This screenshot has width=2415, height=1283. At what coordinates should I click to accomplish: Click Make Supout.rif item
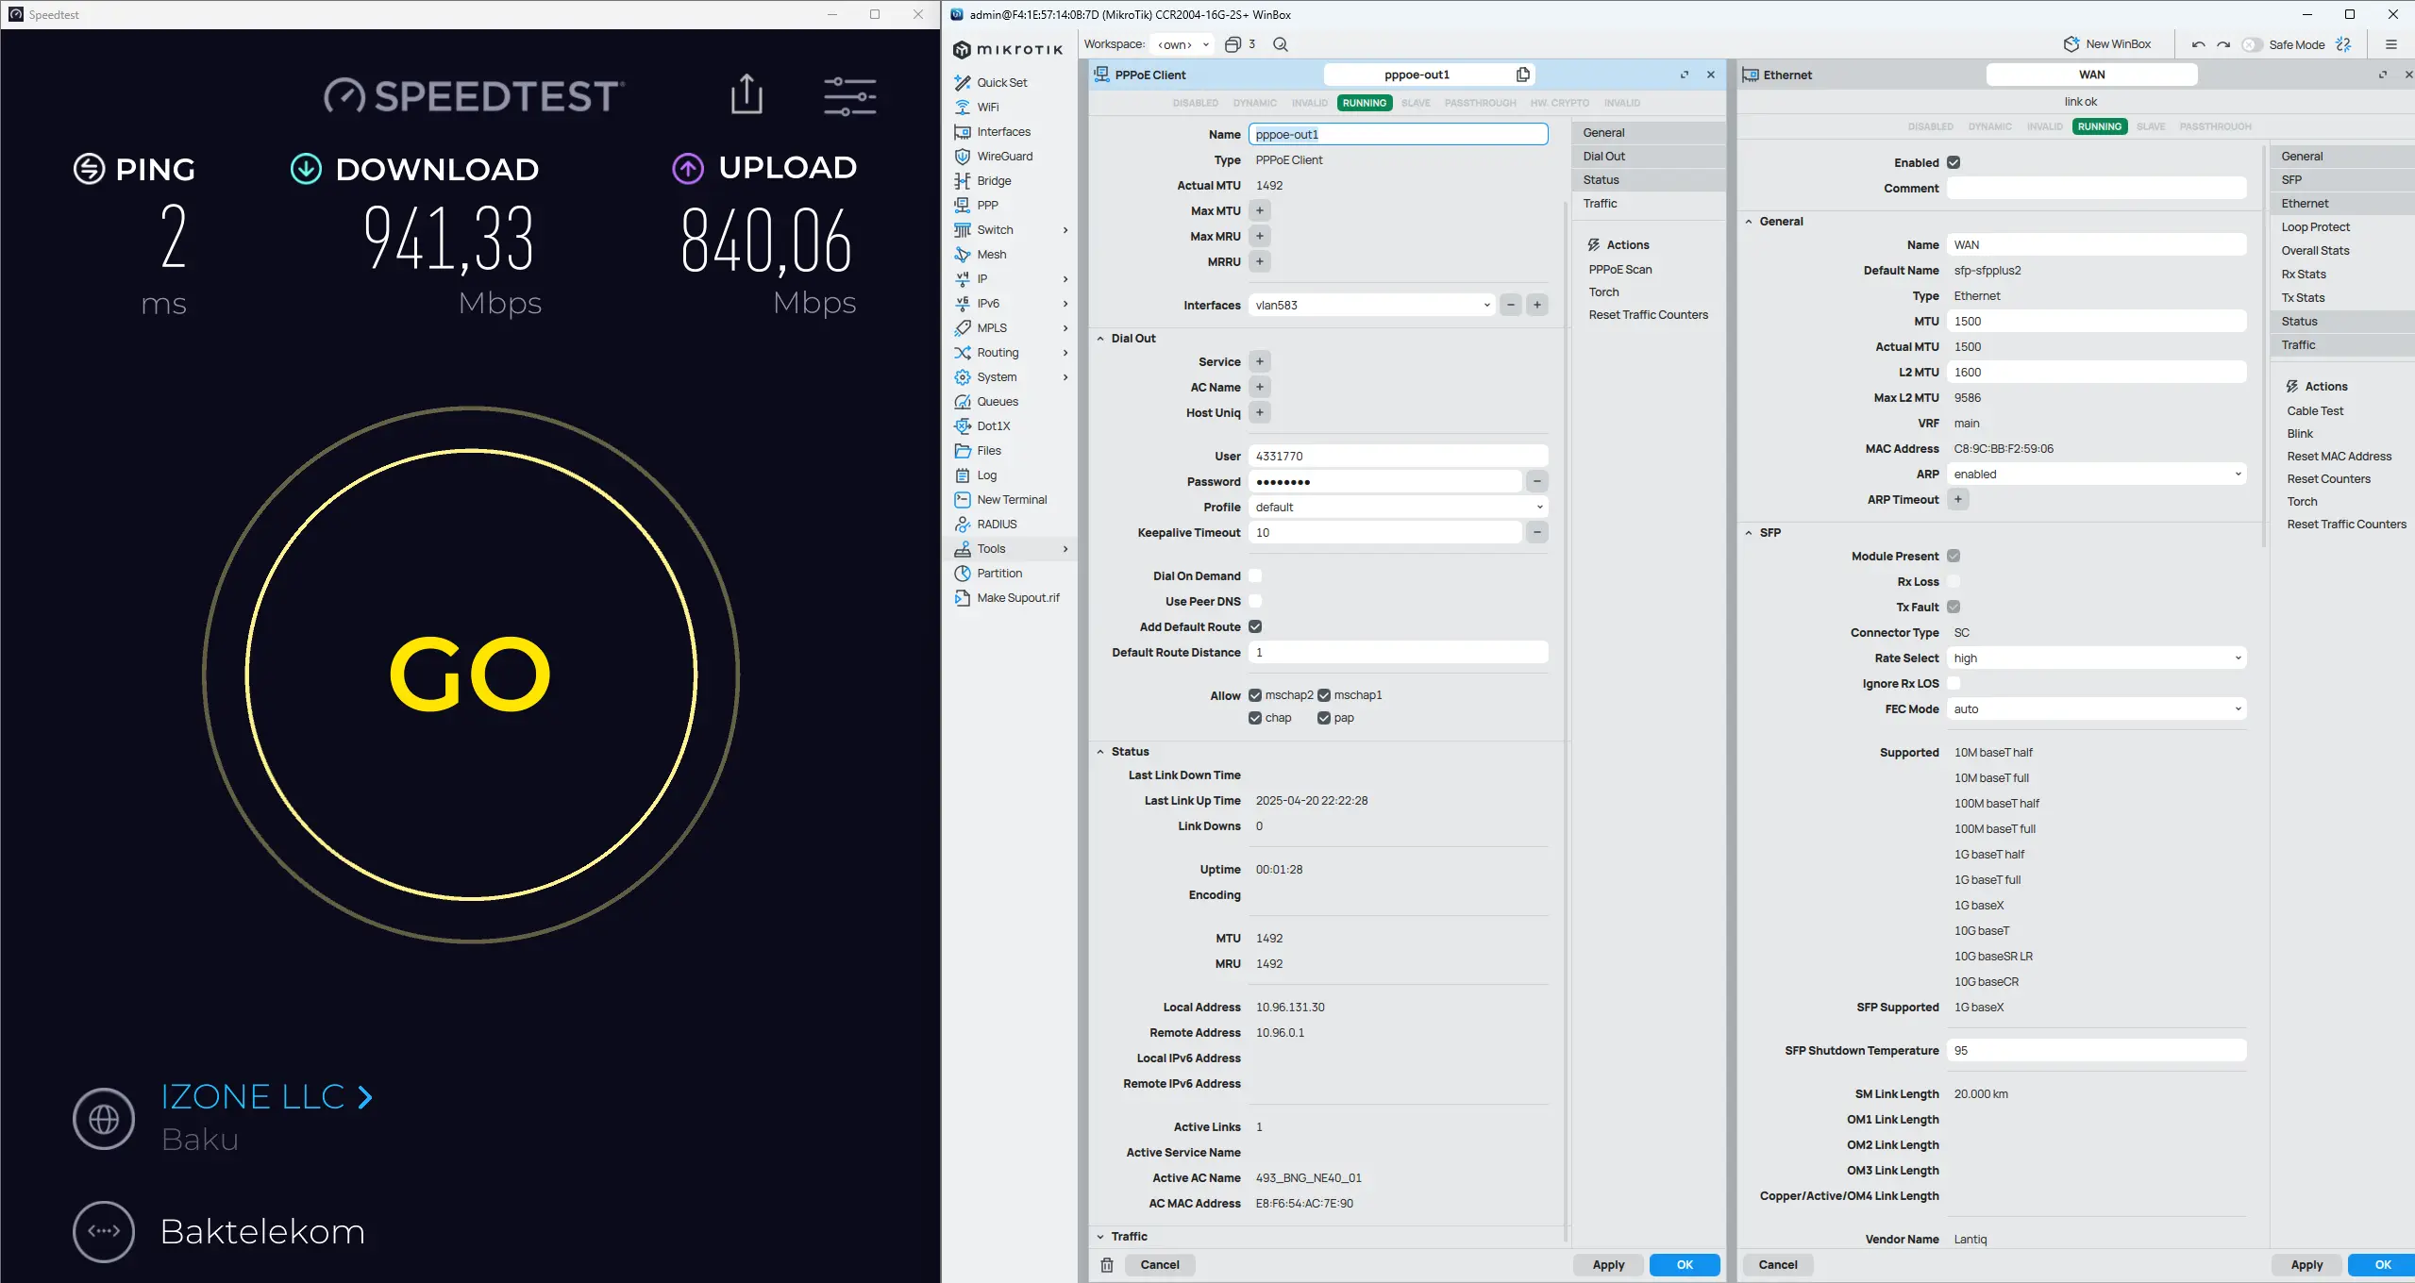[1017, 597]
